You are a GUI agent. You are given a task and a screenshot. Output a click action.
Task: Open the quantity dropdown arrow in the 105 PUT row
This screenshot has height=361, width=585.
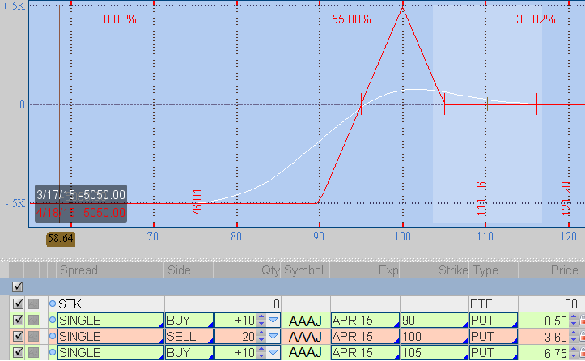coord(273,352)
